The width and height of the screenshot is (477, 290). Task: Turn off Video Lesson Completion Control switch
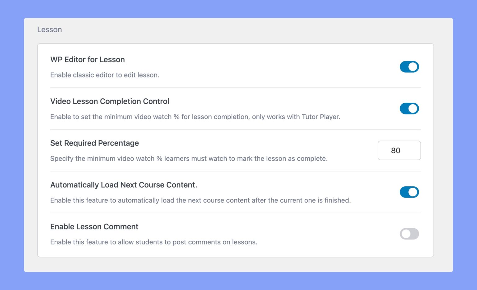[x=409, y=109]
